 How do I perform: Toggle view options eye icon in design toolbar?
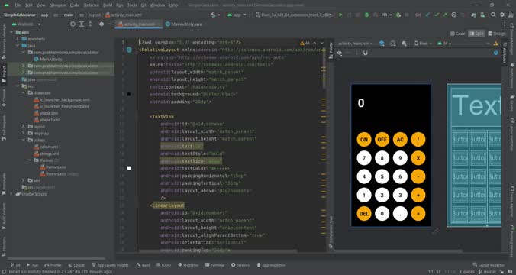coord(340,53)
